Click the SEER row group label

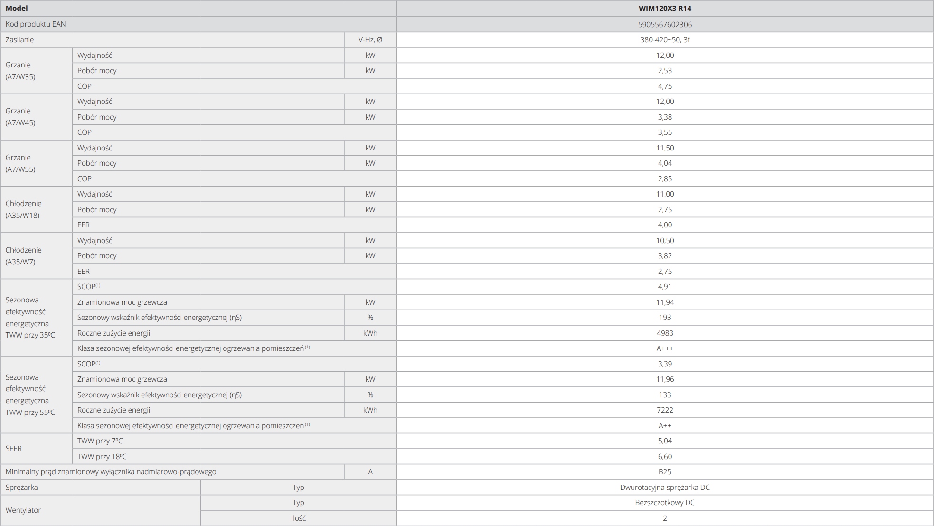pyautogui.click(x=14, y=449)
